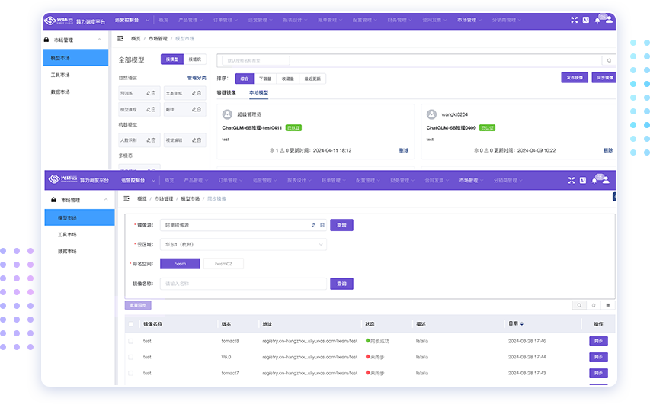650x405 pixels.
Task: Click delete icon next to 阿里镜像源 field
Action: [x=322, y=225]
